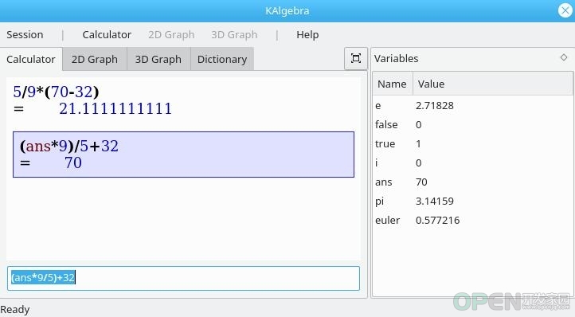The height and width of the screenshot is (317, 575).
Task: Select the variable row named pi
Action: point(472,201)
